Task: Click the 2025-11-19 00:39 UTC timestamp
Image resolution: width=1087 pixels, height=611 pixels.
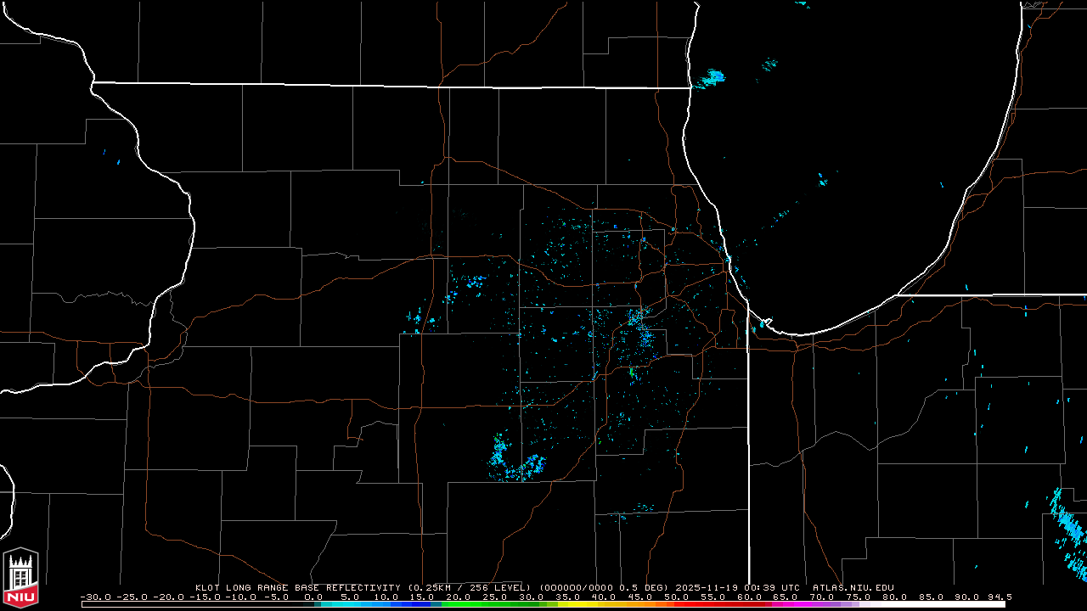Action: [x=751, y=587]
